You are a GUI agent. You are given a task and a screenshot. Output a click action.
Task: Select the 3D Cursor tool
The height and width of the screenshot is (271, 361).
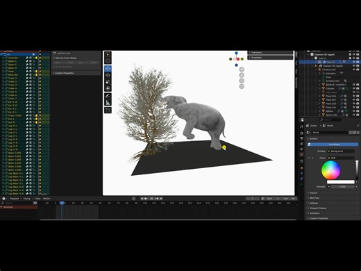click(x=108, y=61)
